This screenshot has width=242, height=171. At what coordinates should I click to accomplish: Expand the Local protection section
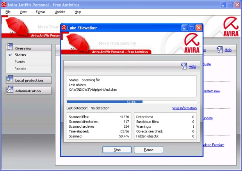click(29, 80)
